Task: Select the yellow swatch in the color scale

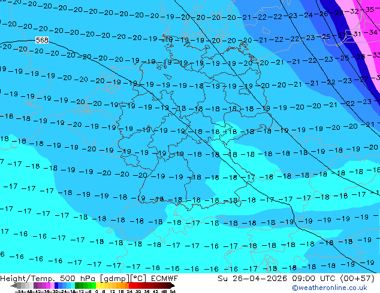Action: tap(98, 285)
